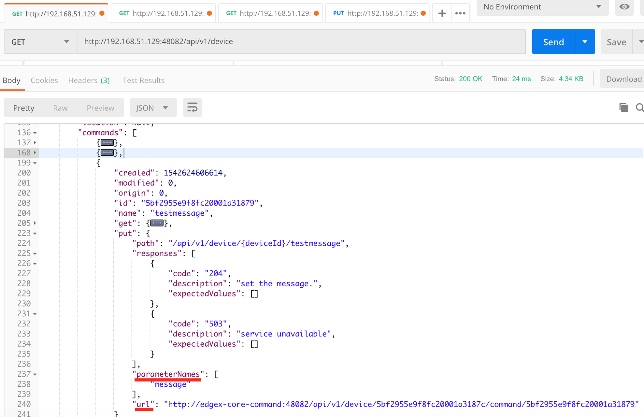Collapse parameterNames array at line 237

tap(35, 374)
